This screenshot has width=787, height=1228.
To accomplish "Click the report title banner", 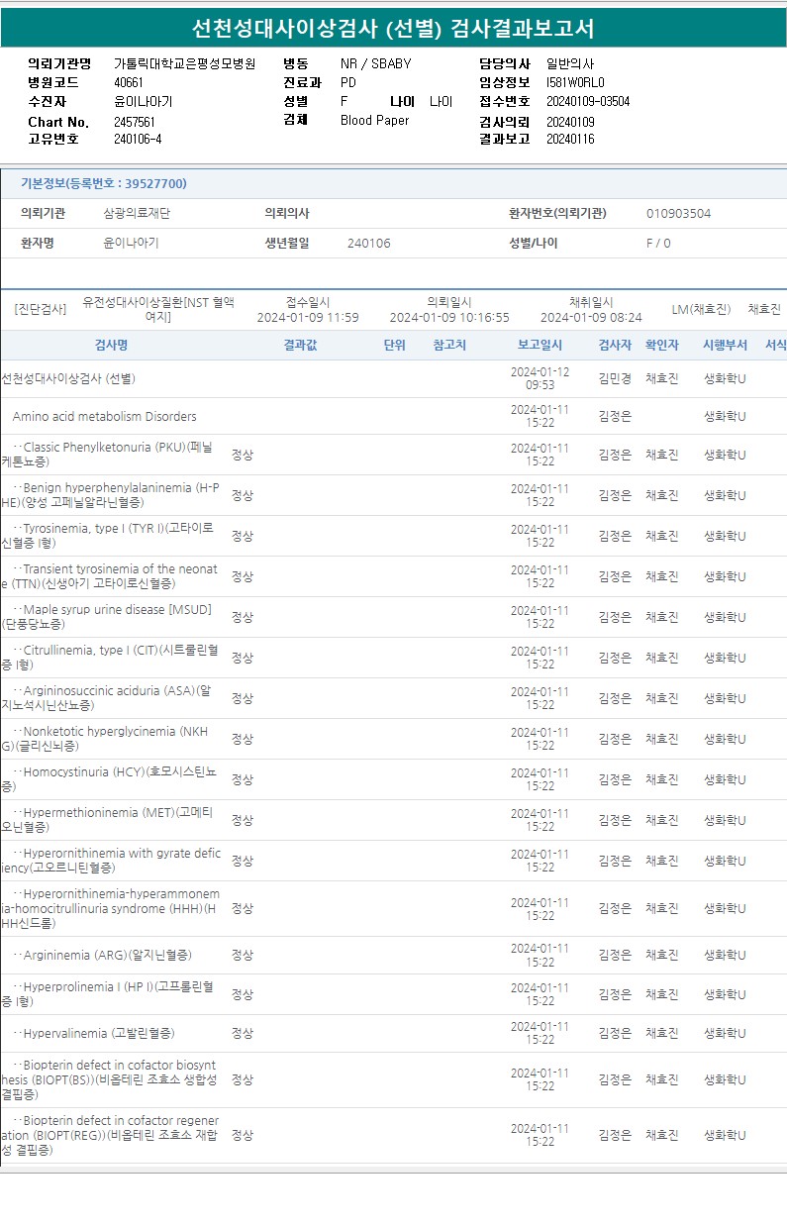I will pos(394,29).
